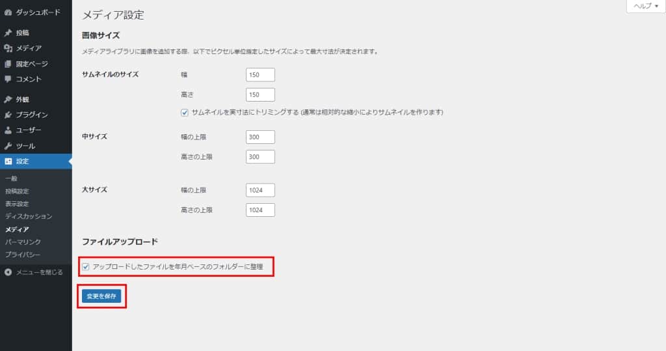Click the プラグイン plug icon

coord(8,115)
